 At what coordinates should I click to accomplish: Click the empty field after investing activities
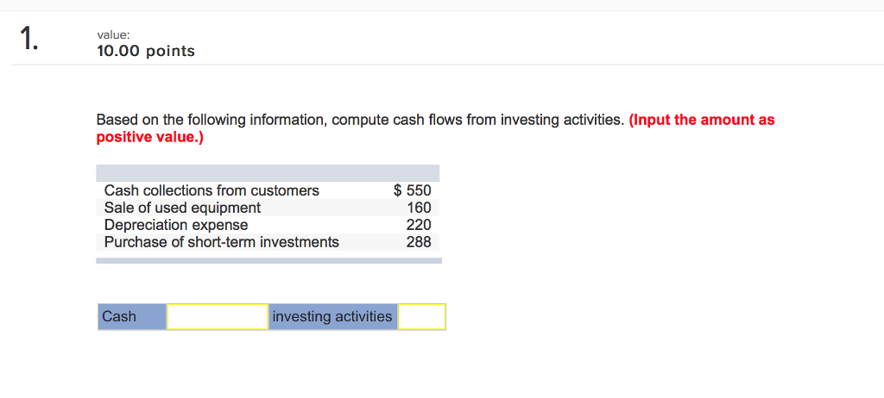[x=421, y=316]
